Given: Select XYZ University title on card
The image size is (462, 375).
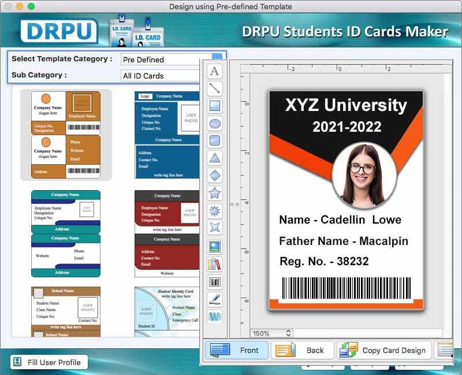Looking at the screenshot, I should pyautogui.click(x=346, y=105).
